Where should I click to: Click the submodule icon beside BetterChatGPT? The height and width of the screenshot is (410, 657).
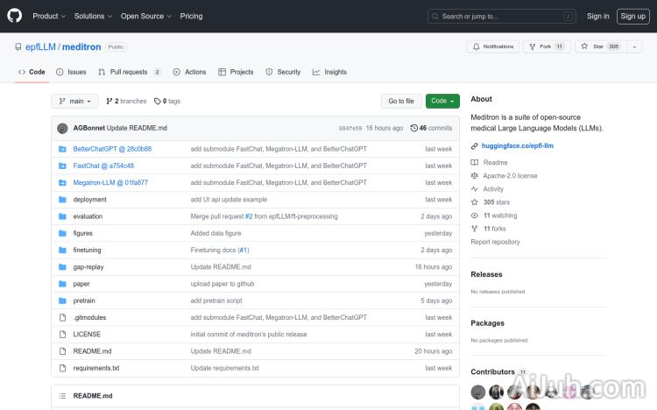click(x=62, y=149)
